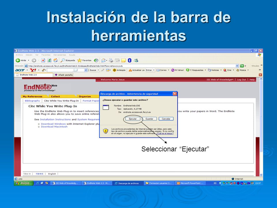Open the Edición menu
The width and height of the screenshot is (277, 208).
[29, 55]
